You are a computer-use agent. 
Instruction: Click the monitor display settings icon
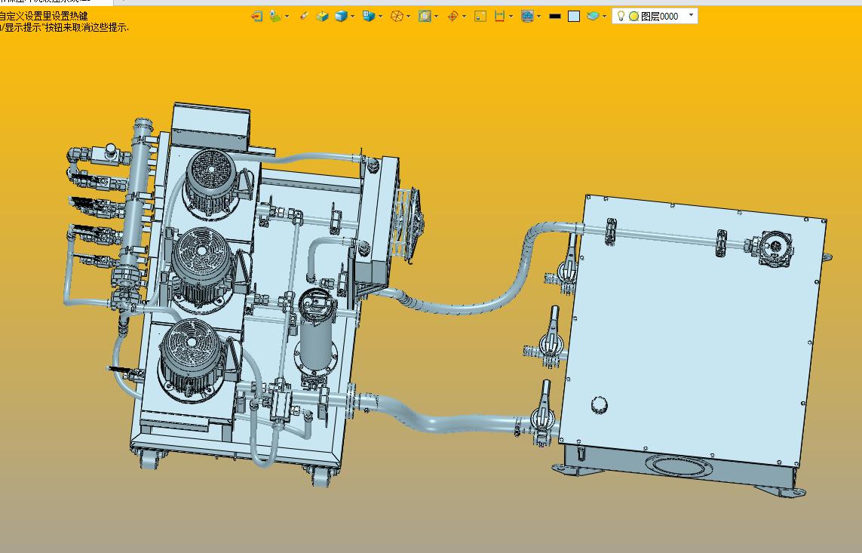pyautogui.click(x=527, y=17)
